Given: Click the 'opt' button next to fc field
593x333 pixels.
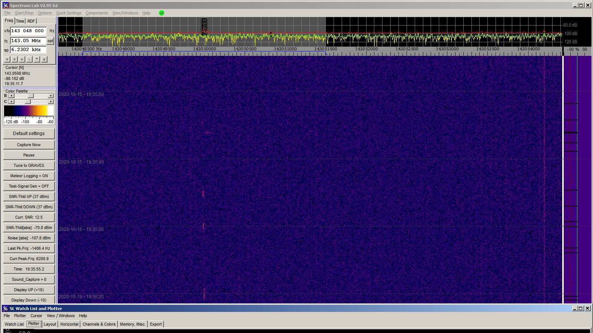Looking at the screenshot, I should (50, 41).
